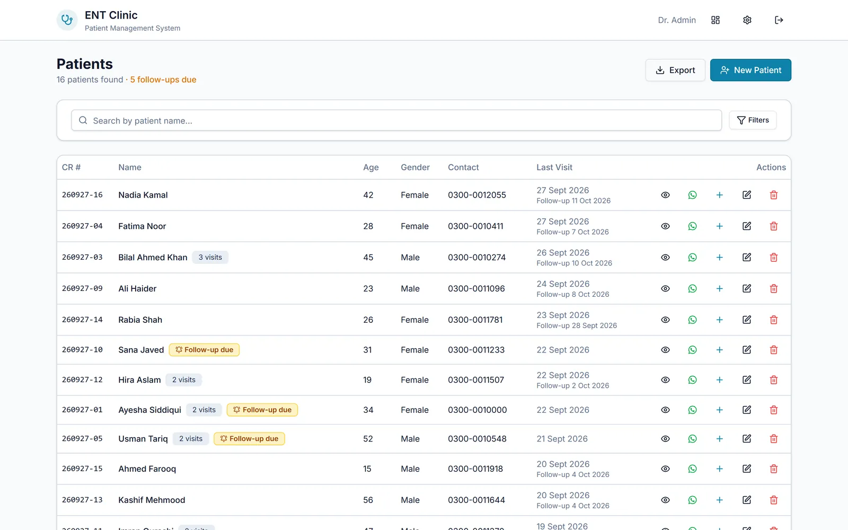Edit Usman Tariq's record
The height and width of the screenshot is (530, 848).
point(747,439)
